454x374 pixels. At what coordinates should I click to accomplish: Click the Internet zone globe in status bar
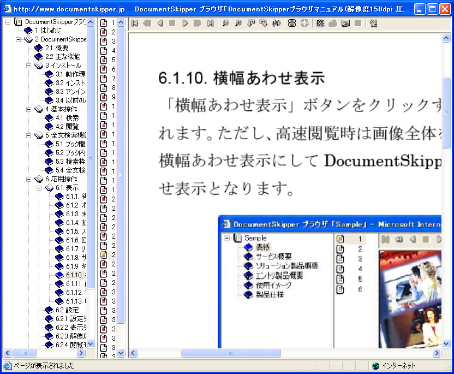click(375, 366)
